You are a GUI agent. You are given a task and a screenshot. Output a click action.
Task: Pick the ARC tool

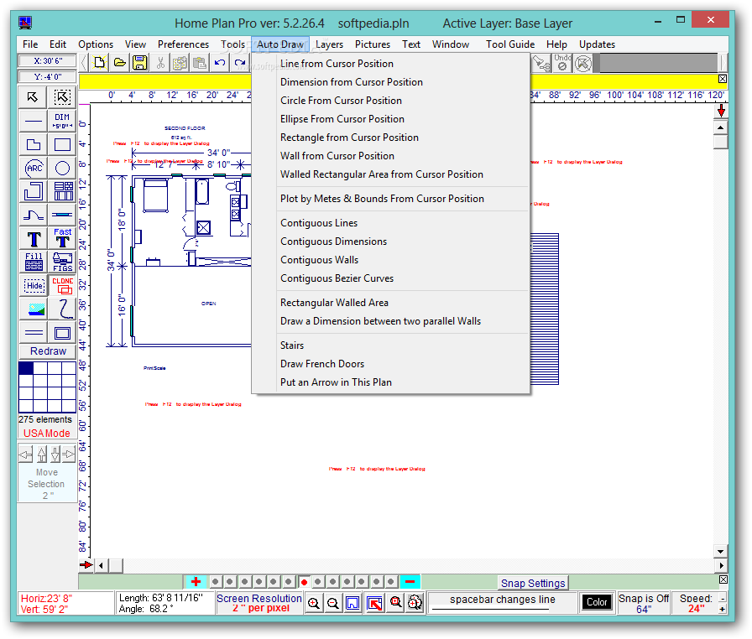pos(33,168)
